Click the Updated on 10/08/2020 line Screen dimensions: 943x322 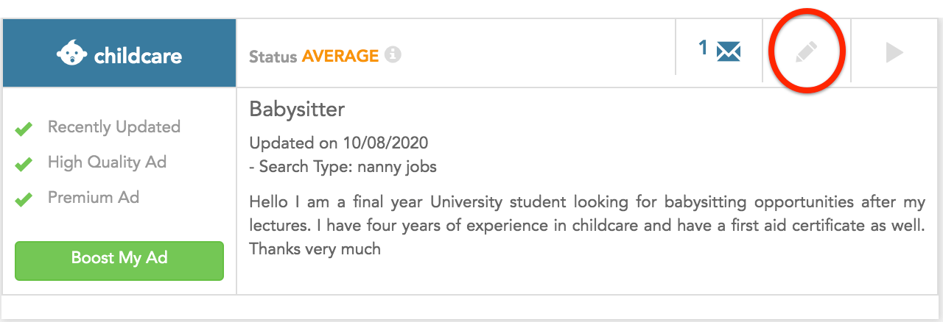[339, 143]
